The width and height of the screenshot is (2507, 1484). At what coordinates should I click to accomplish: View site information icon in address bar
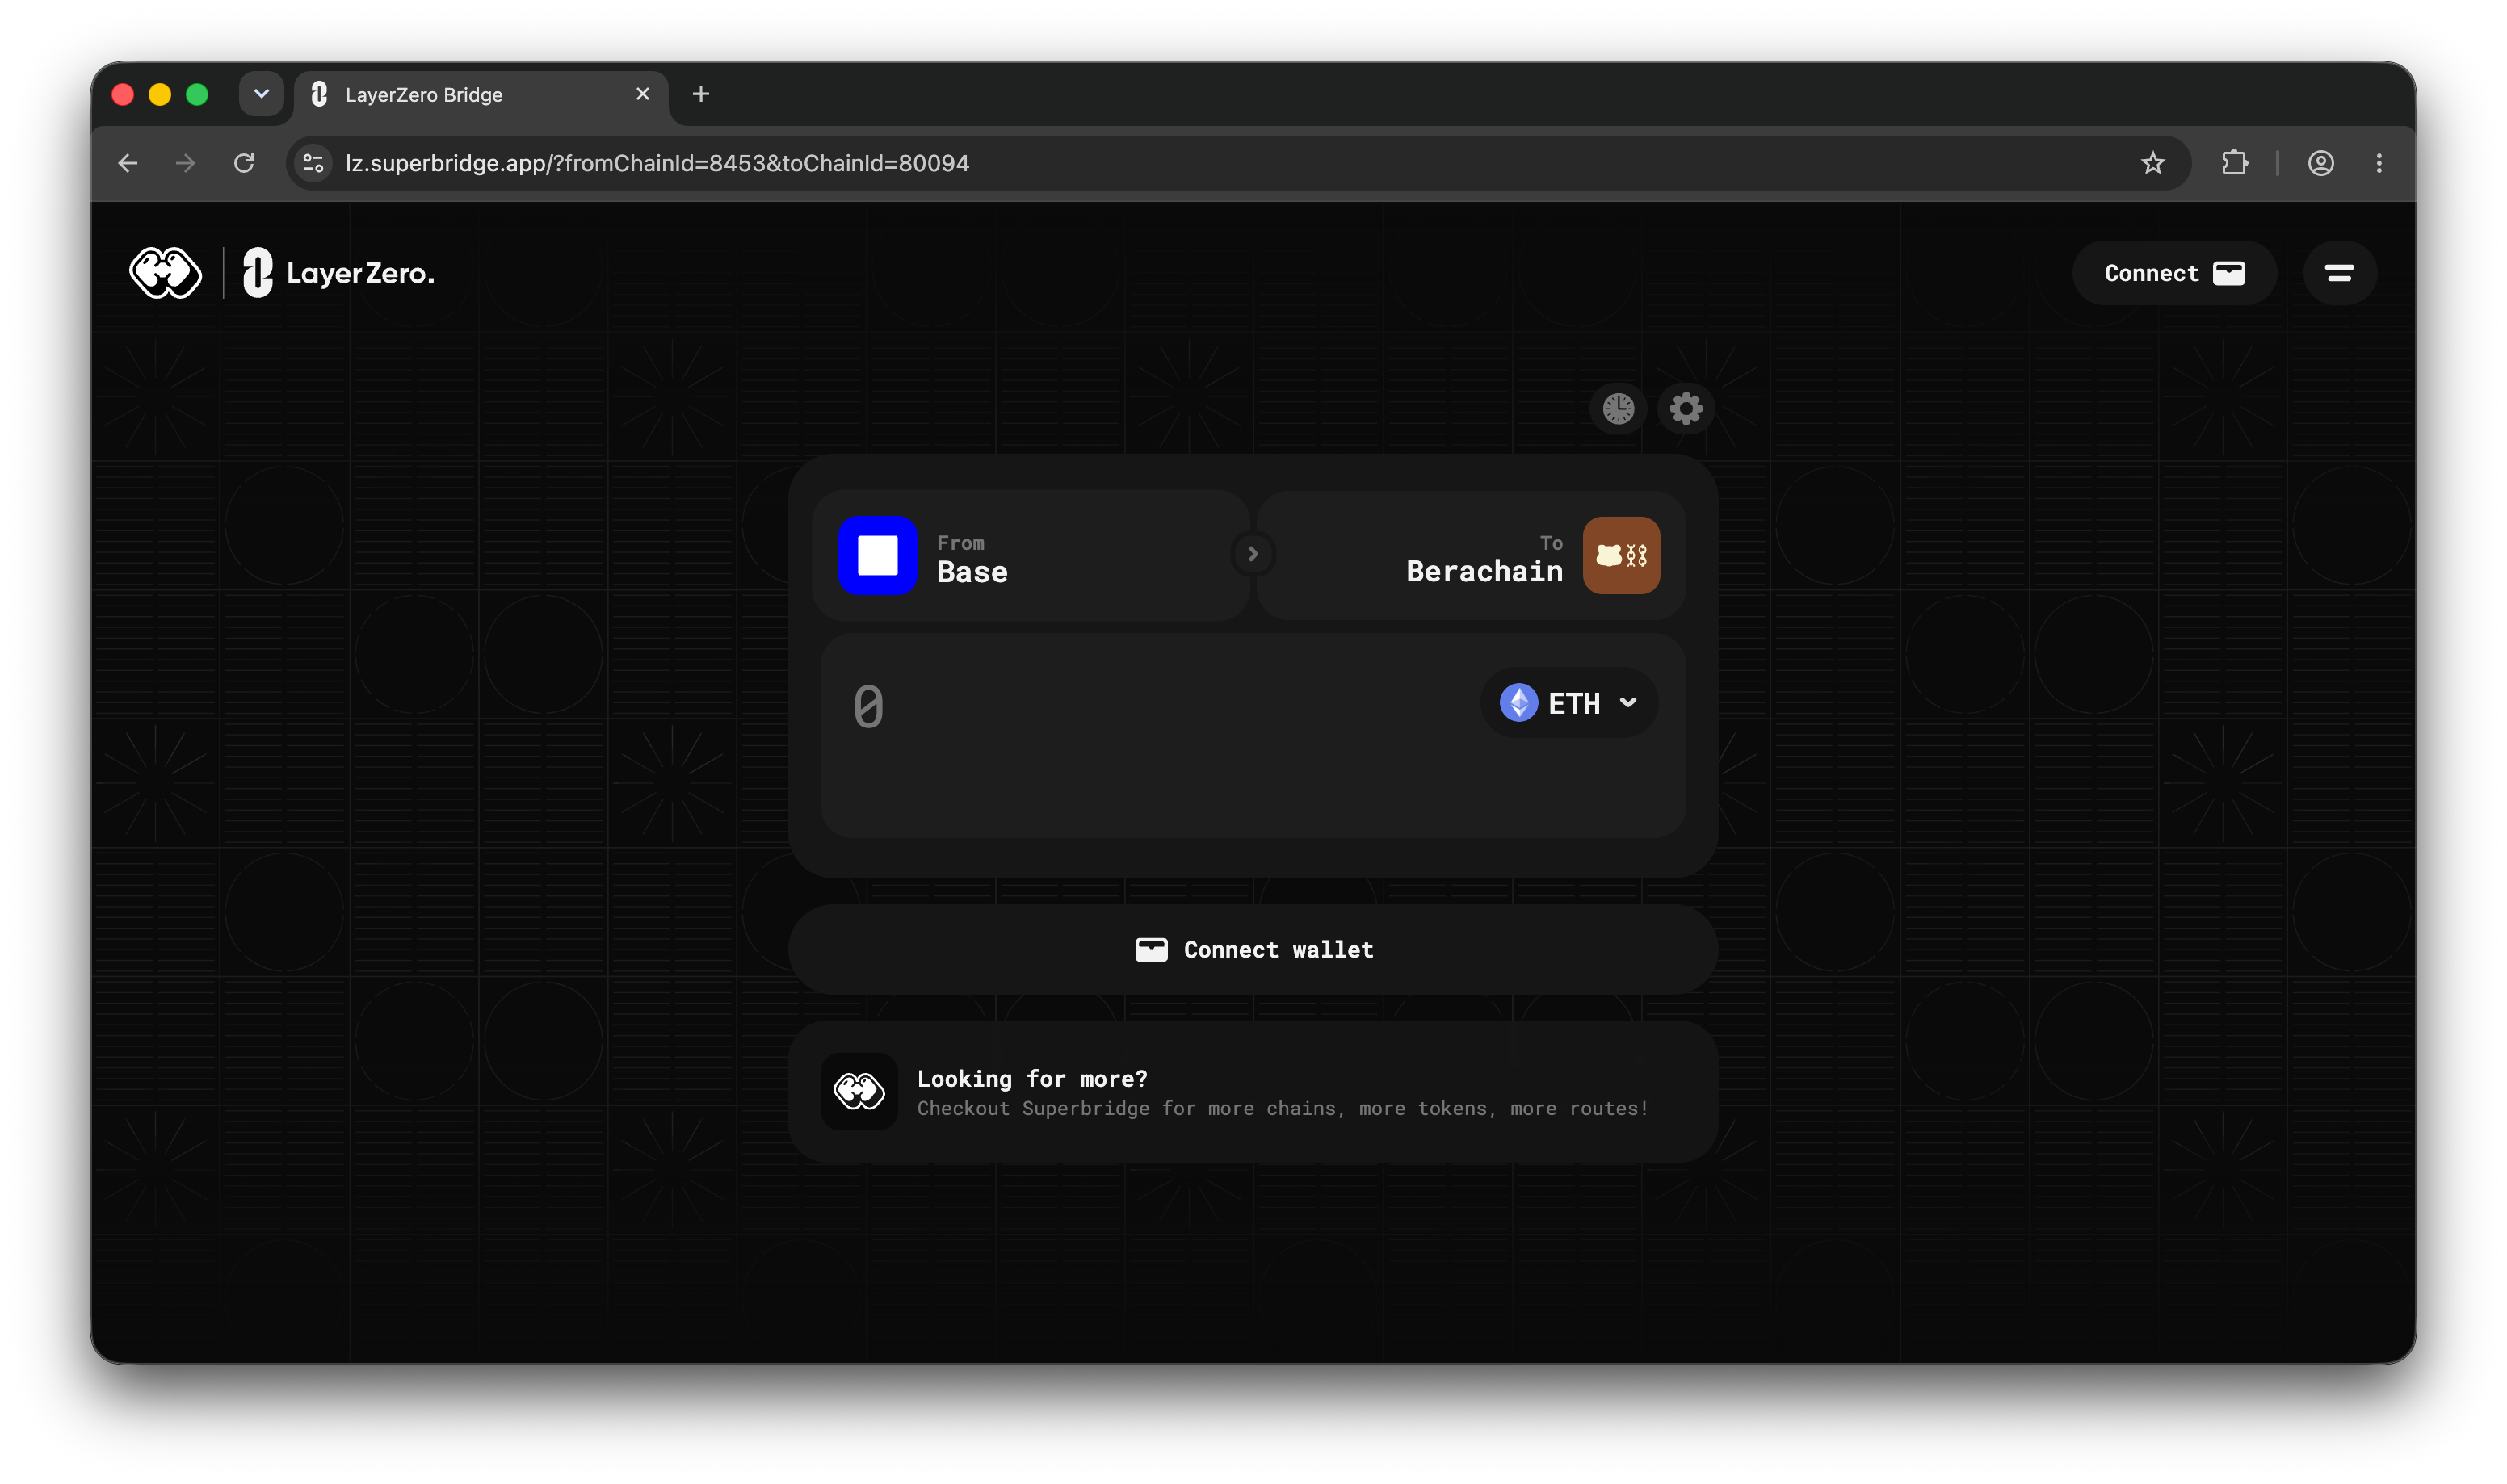pyautogui.click(x=313, y=163)
